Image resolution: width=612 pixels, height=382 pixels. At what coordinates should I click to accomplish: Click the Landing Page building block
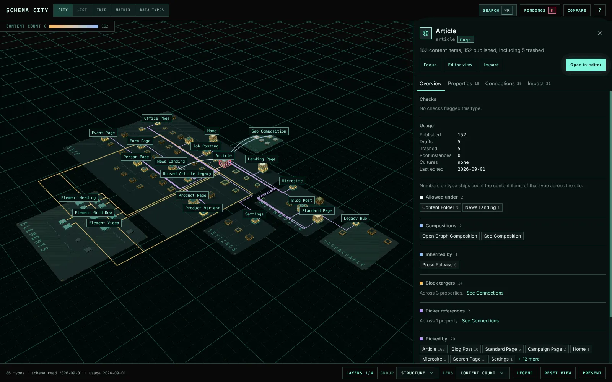(263, 168)
